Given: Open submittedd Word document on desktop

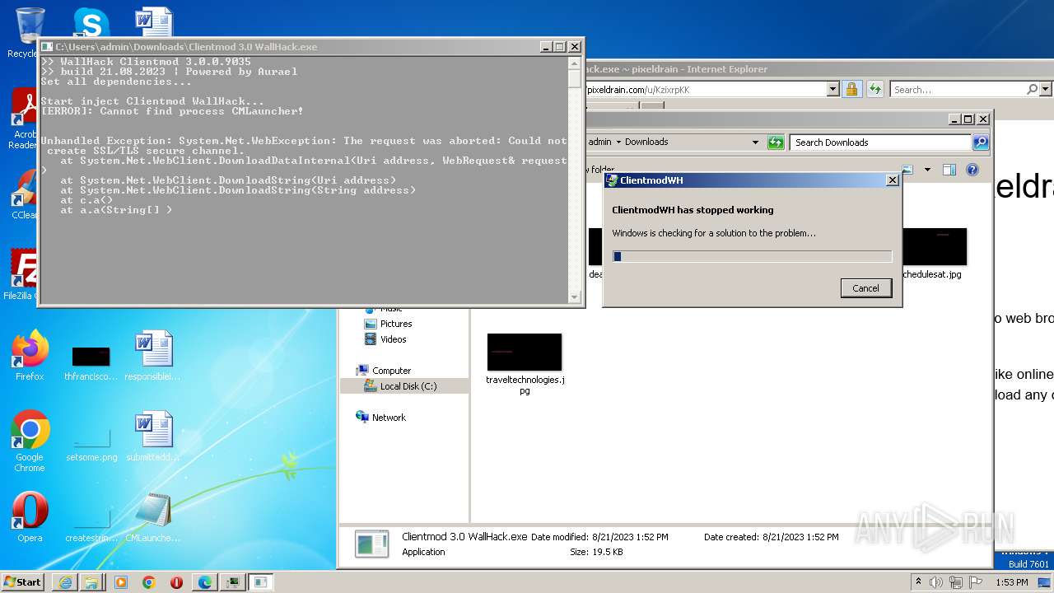Looking at the screenshot, I should click(153, 437).
